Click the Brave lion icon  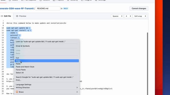coord(17,92)
